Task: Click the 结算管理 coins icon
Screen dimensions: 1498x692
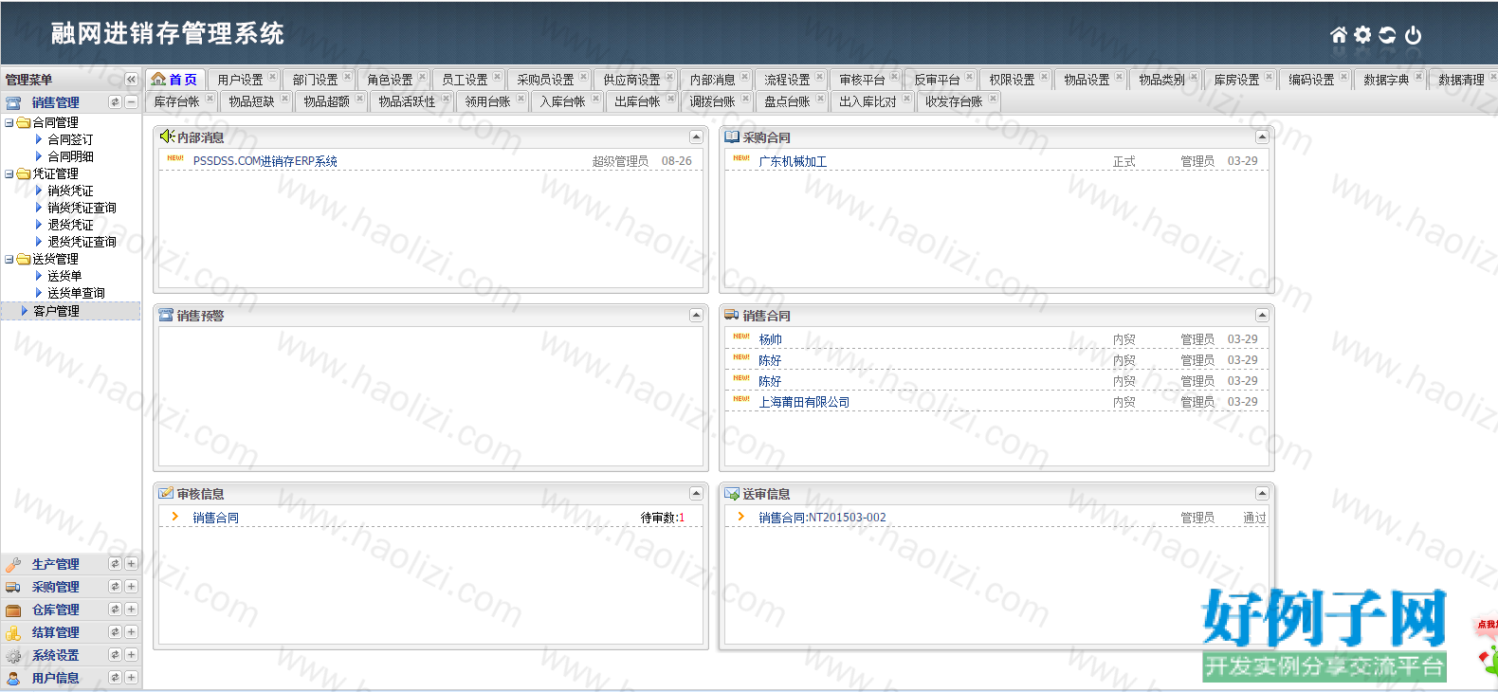Action: [13, 632]
